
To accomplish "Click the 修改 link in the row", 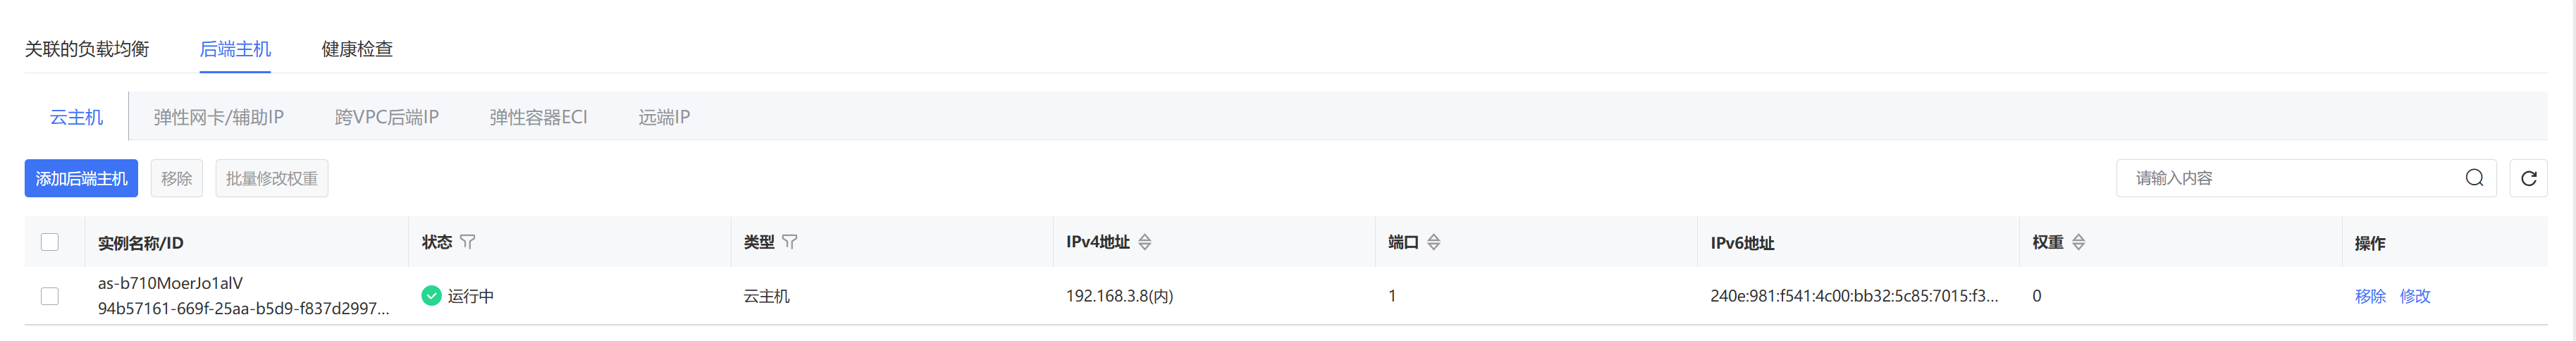I will tap(2414, 296).
